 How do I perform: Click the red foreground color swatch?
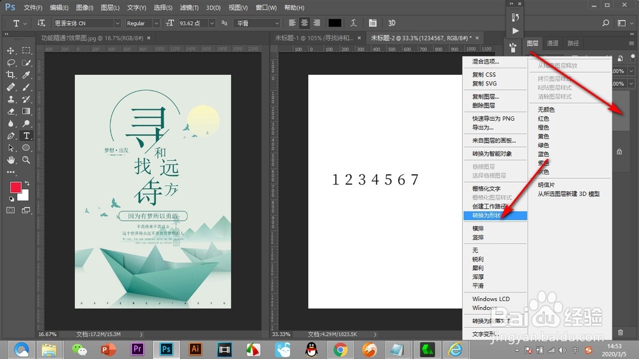point(16,187)
